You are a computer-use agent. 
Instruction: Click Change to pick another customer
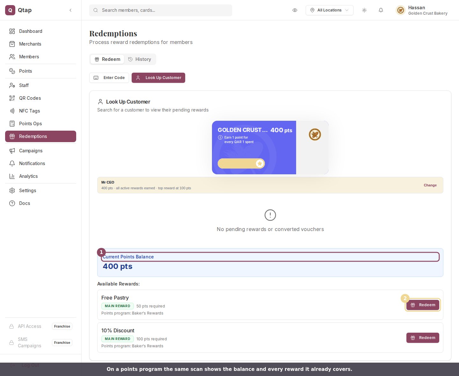click(x=430, y=185)
